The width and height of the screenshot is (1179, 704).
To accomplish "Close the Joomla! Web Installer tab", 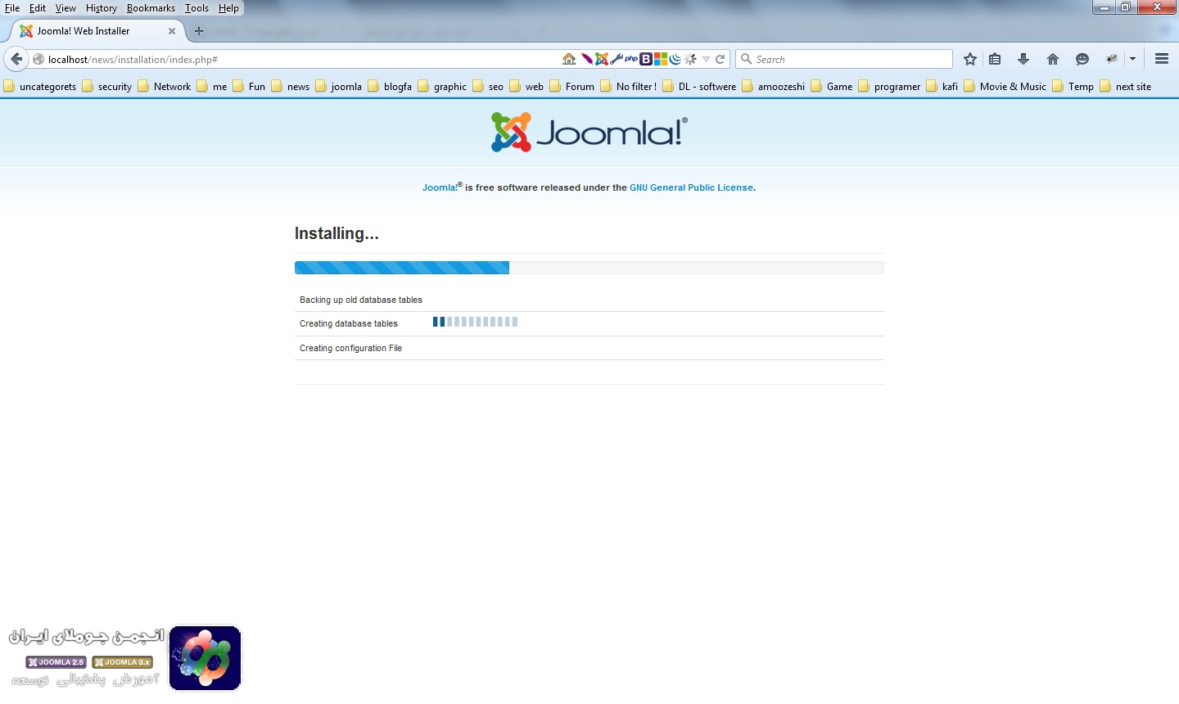I will coord(172,31).
